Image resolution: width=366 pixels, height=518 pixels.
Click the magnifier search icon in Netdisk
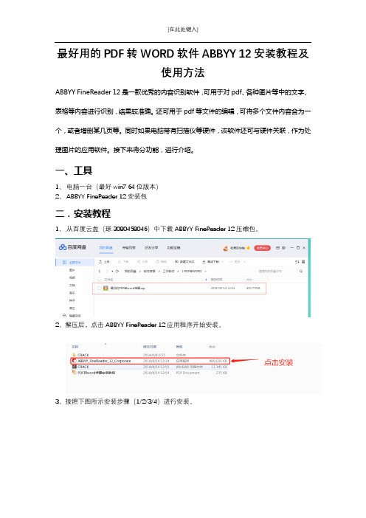pyautogui.click(x=301, y=272)
